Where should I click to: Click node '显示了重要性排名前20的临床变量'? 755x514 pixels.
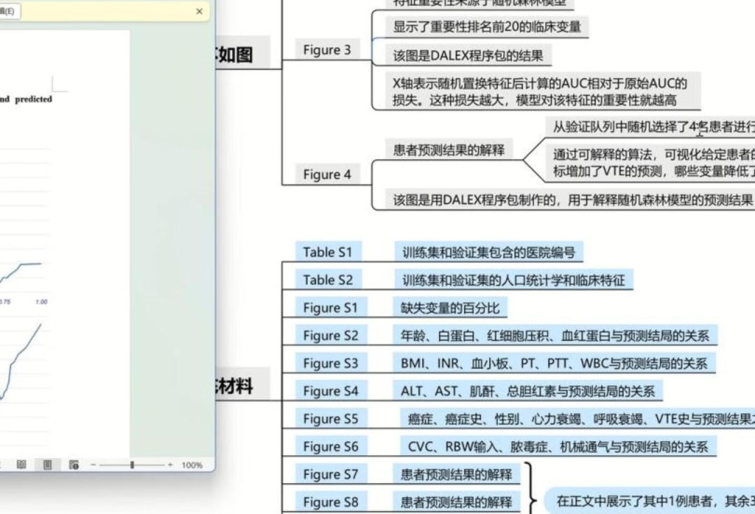click(x=487, y=27)
